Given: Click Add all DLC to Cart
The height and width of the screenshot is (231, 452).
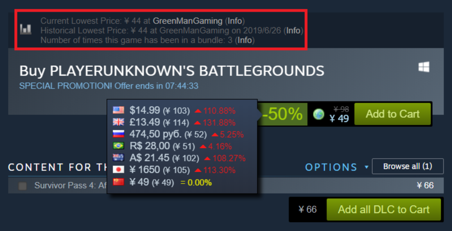Looking at the screenshot, I should pyautogui.click(x=384, y=210).
